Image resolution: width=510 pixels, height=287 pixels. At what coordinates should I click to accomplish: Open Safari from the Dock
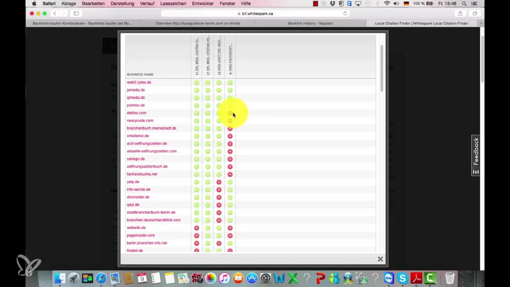(x=101, y=278)
